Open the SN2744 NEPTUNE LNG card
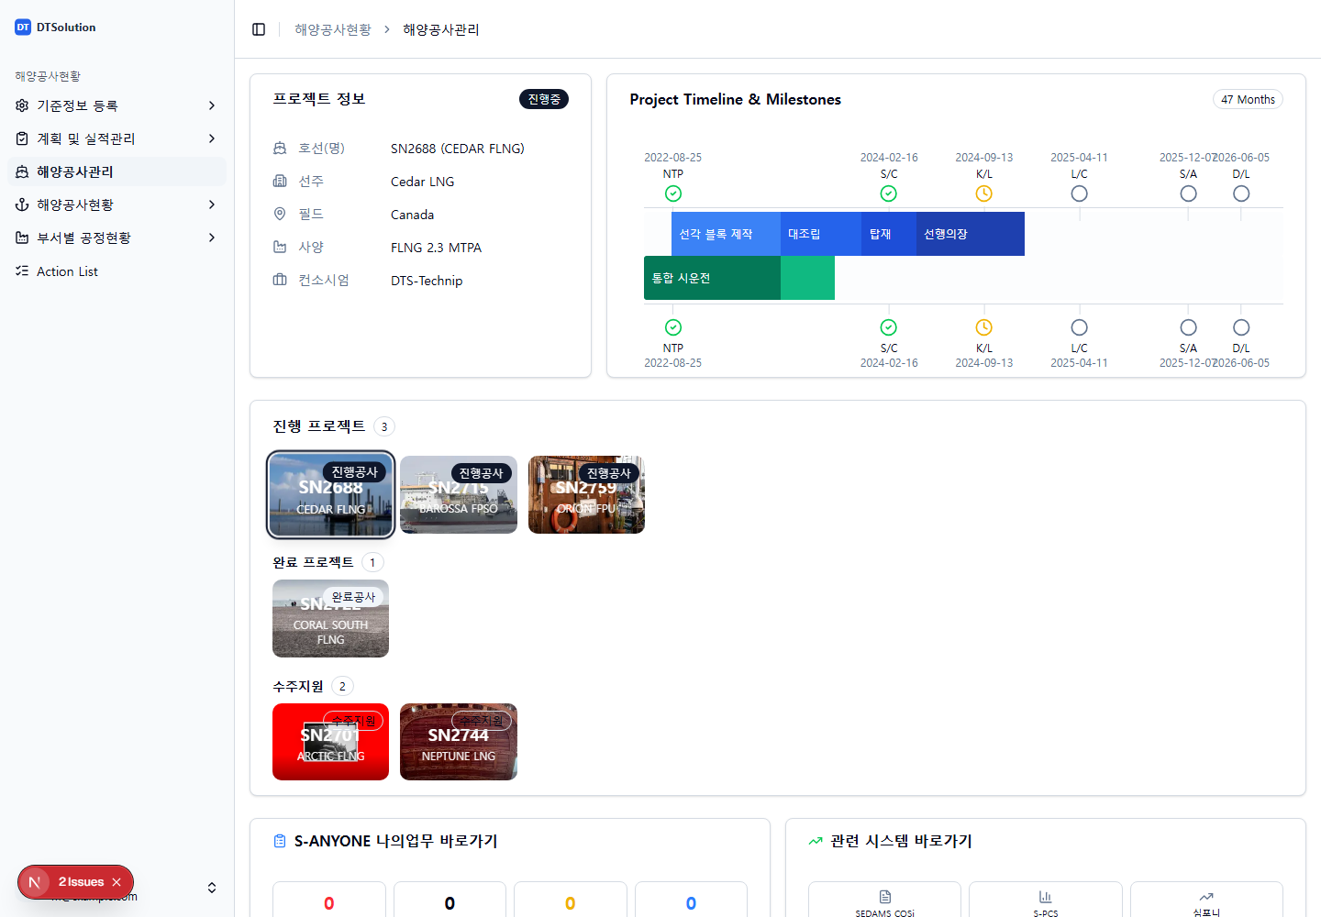 tap(459, 742)
